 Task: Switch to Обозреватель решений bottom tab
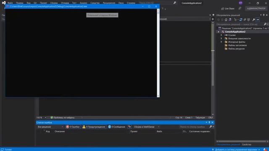(x=228, y=145)
